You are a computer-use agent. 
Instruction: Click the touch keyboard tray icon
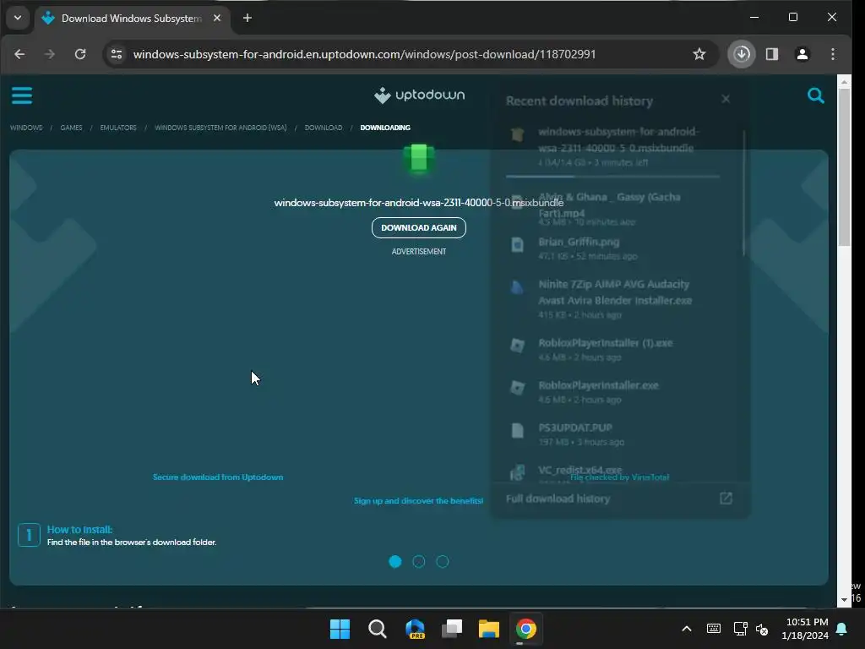click(713, 629)
